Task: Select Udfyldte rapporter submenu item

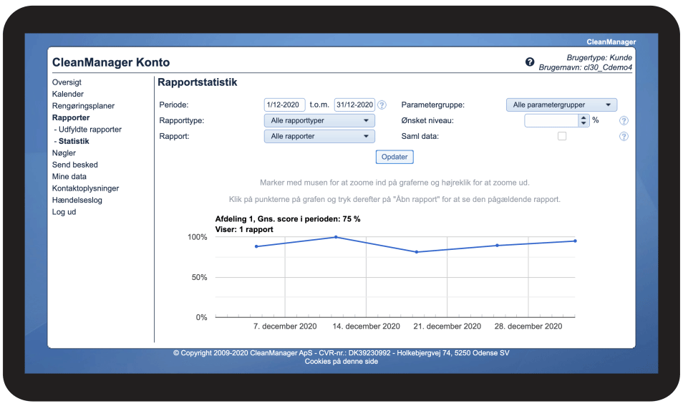Action: (x=89, y=130)
